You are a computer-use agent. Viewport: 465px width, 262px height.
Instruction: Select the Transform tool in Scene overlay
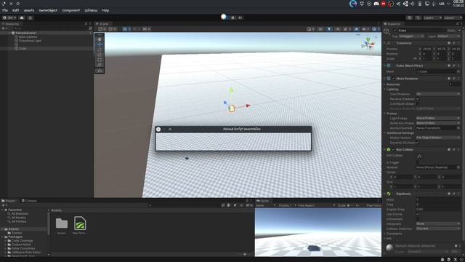point(100,65)
